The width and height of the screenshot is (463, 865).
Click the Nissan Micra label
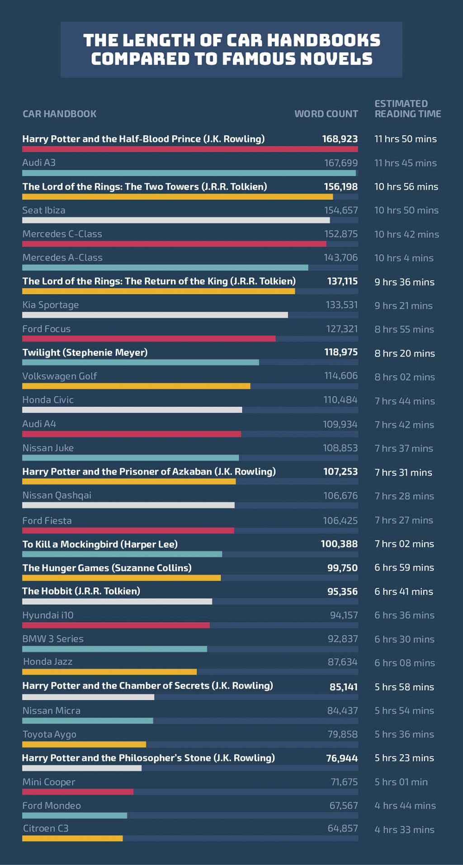point(52,711)
